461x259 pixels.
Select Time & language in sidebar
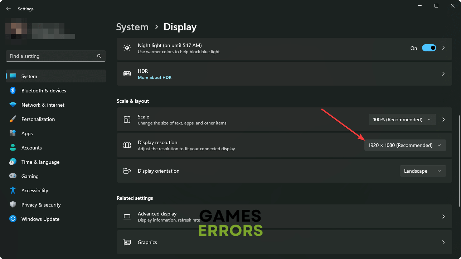click(x=40, y=162)
